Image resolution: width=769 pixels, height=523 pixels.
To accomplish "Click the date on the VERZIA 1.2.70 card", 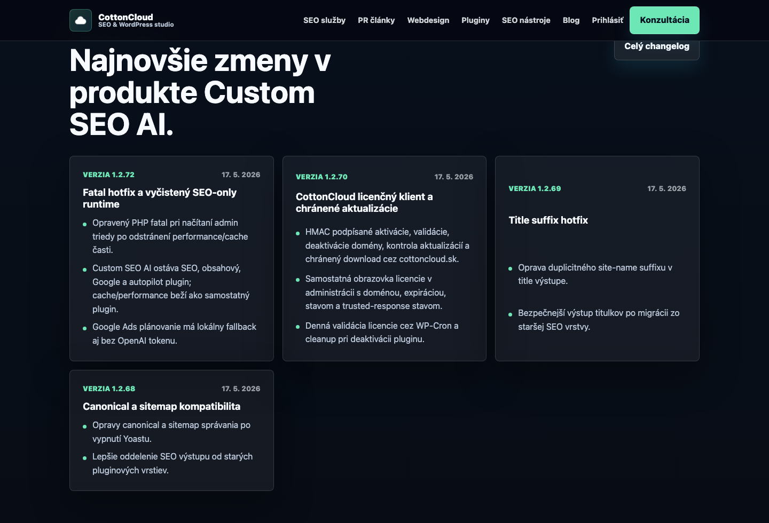I will point(454,177).
